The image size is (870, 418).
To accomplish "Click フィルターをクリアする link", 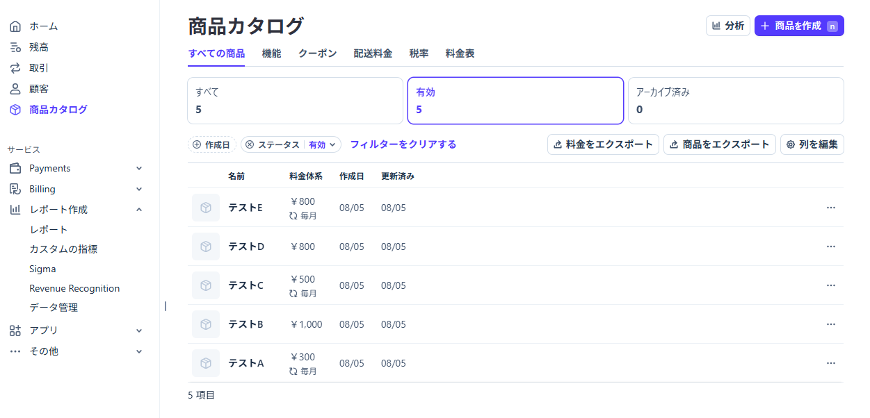I will coord(403,144).
